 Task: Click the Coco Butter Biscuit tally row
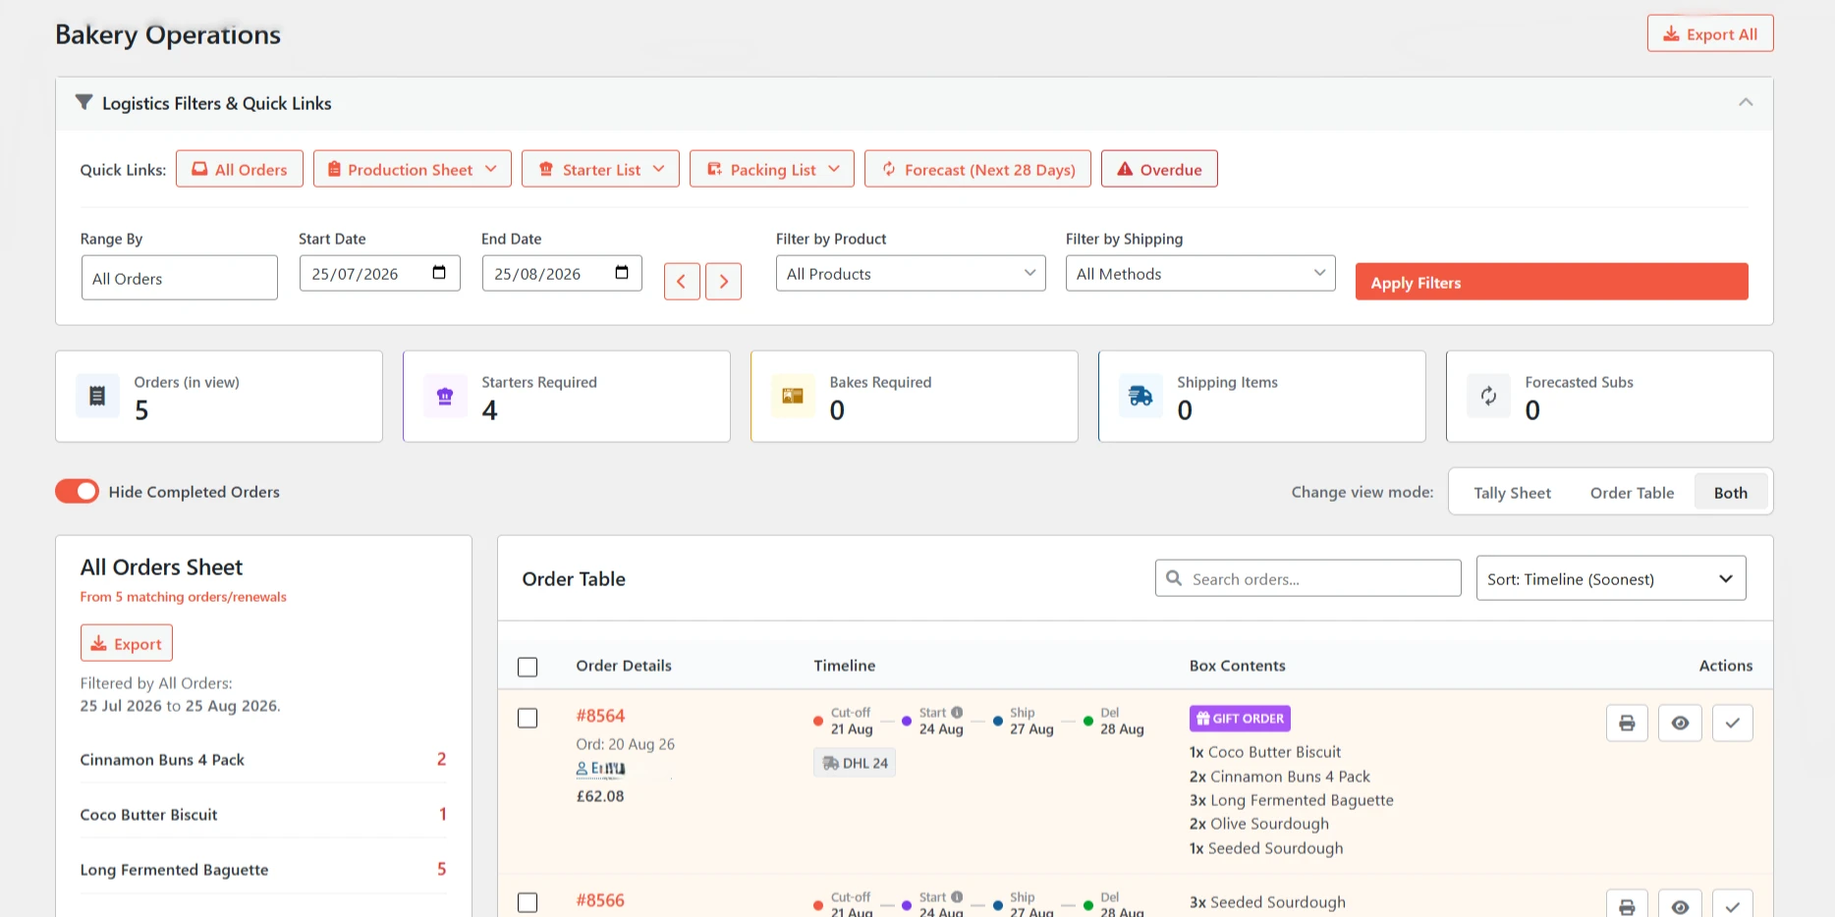point(263,814)
